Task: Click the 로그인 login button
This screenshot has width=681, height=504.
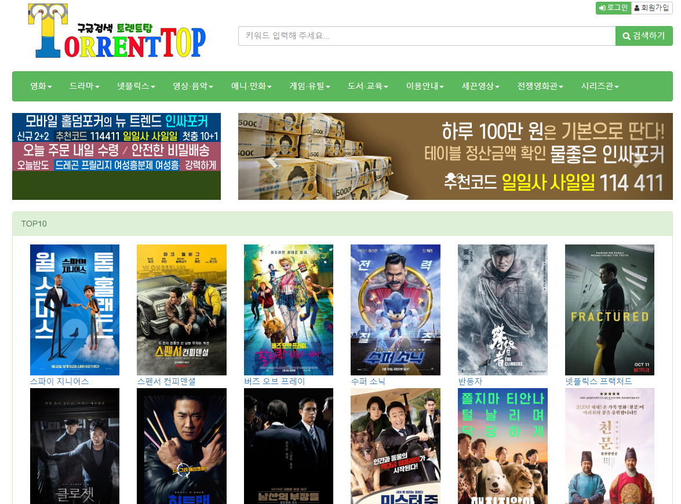Action: pyautogui.click(x=613, y=8)
